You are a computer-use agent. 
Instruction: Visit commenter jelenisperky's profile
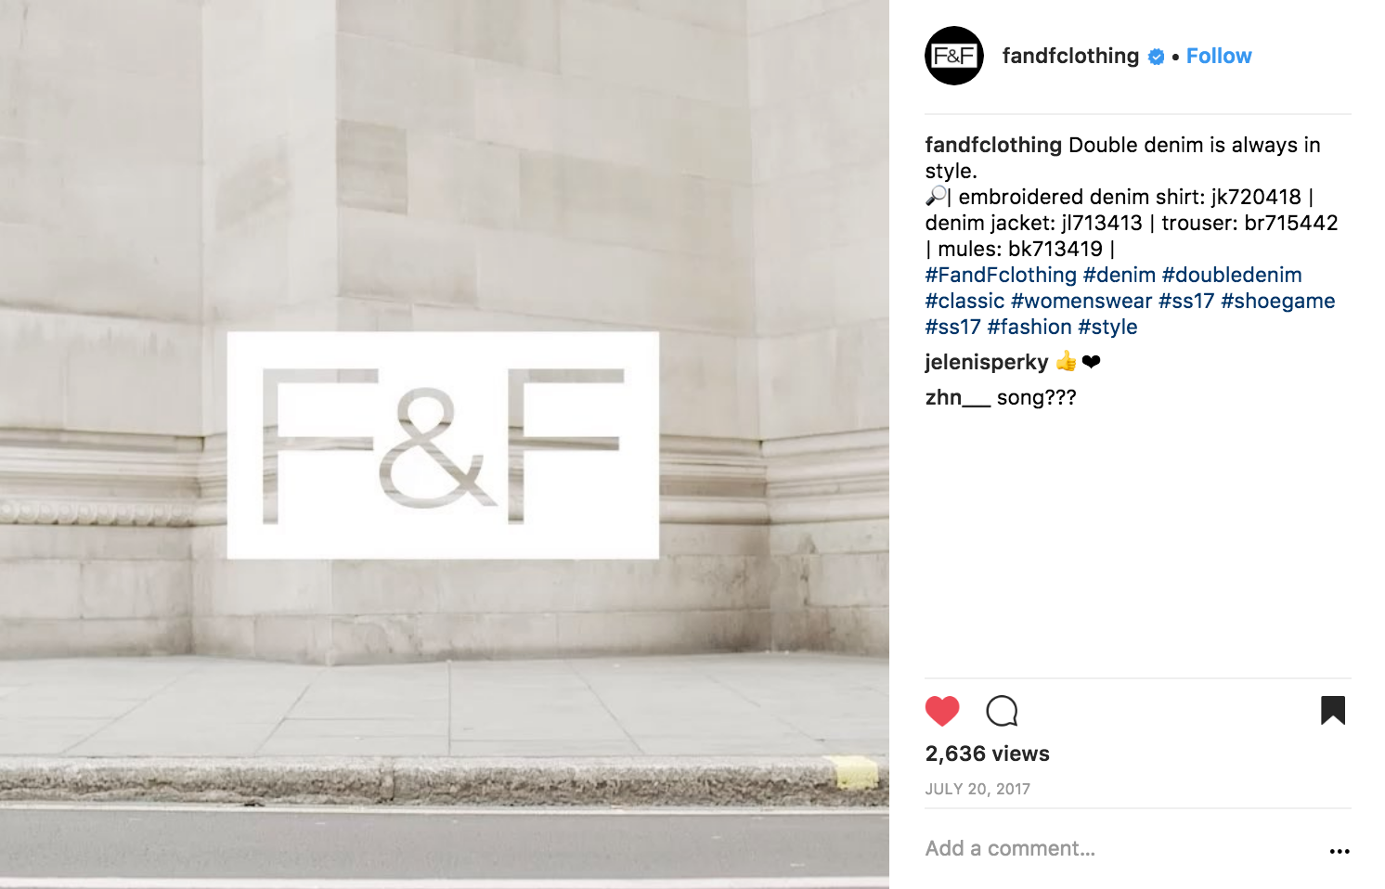(987, 362)
